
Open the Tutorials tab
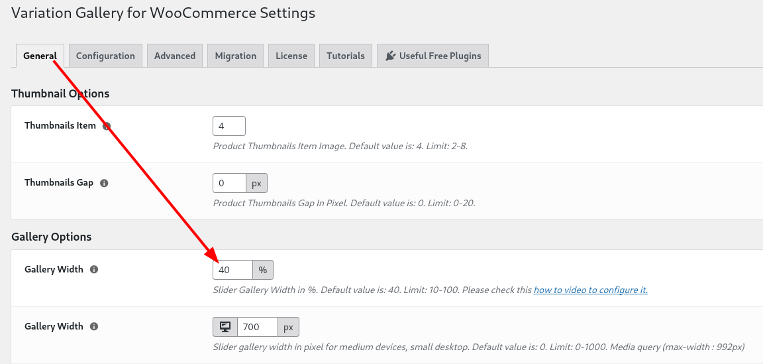tap(346, 56)
